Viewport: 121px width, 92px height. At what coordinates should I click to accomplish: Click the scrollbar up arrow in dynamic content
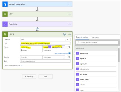[119, 47]
